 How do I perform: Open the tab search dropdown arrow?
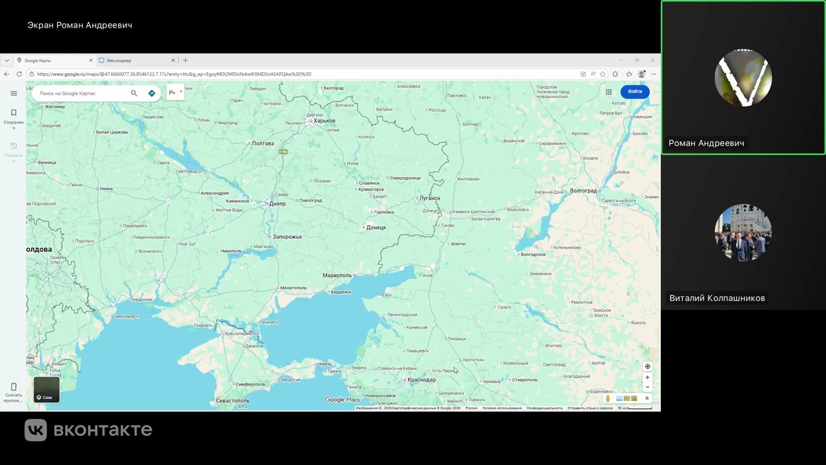(x=6, y=60)
